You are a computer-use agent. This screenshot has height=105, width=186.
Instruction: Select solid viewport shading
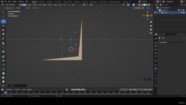[x=144, y=5]
